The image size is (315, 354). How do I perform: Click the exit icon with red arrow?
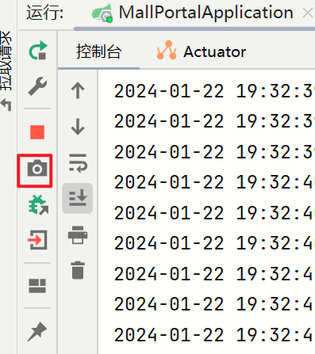click(37, 240)
